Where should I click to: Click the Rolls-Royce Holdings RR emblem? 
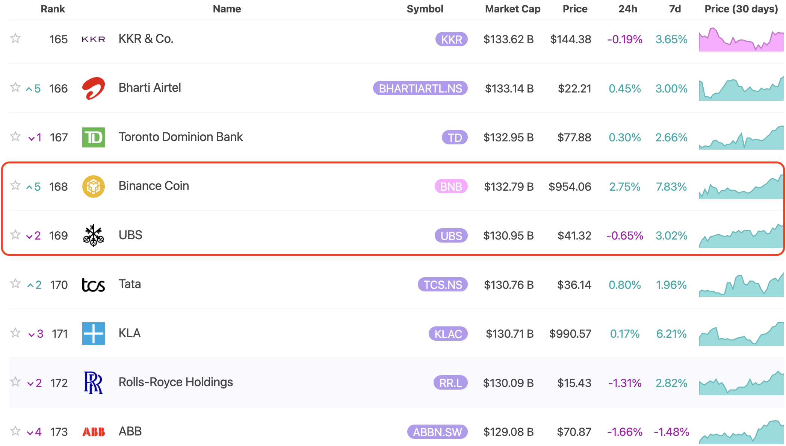click(93, 383)
